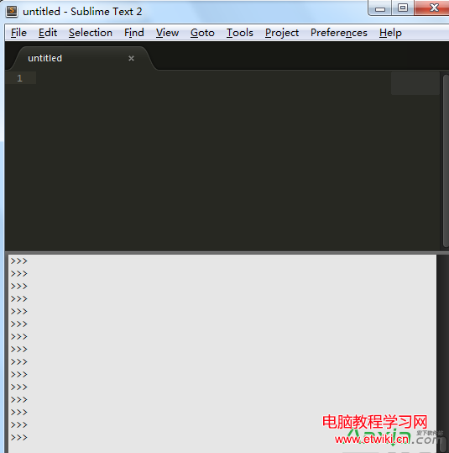Click the minimap viewport highlight

coord(415,83)
